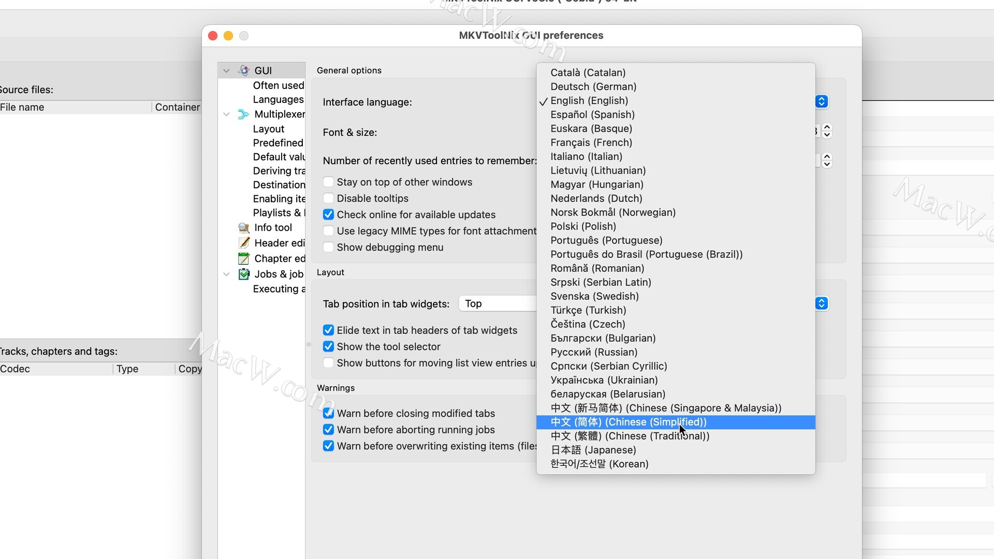Choose Català (Catalan) language
Viewport: 994px width, 559px height.
coord(676,72)
